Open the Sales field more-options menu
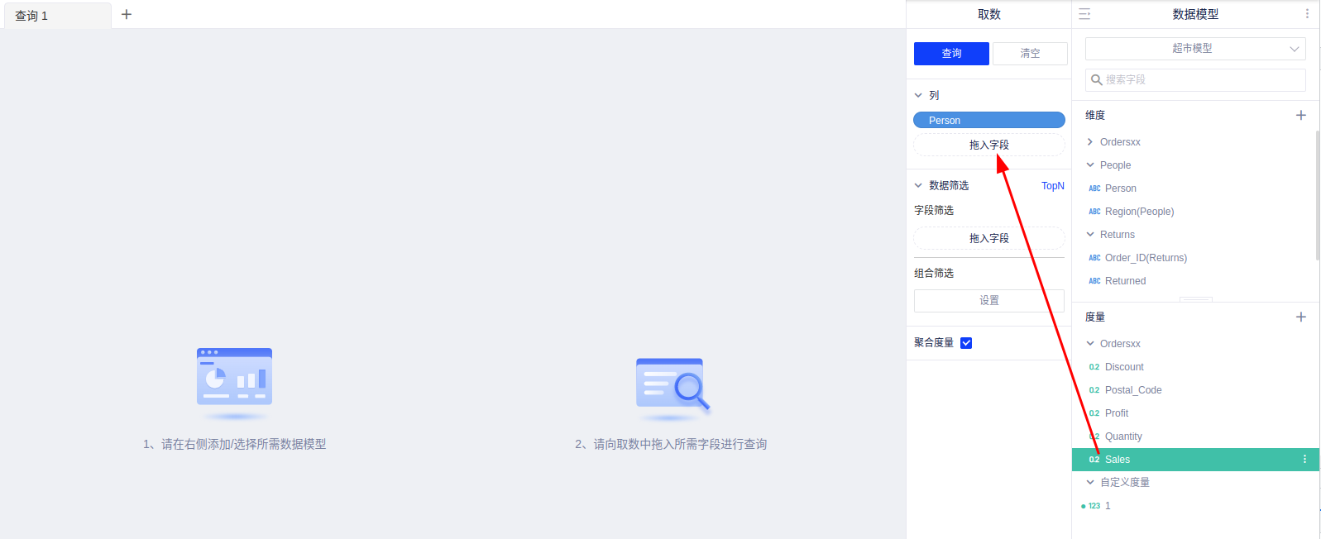Viewport: 1321px width, 539px height. coord(1304,459)
